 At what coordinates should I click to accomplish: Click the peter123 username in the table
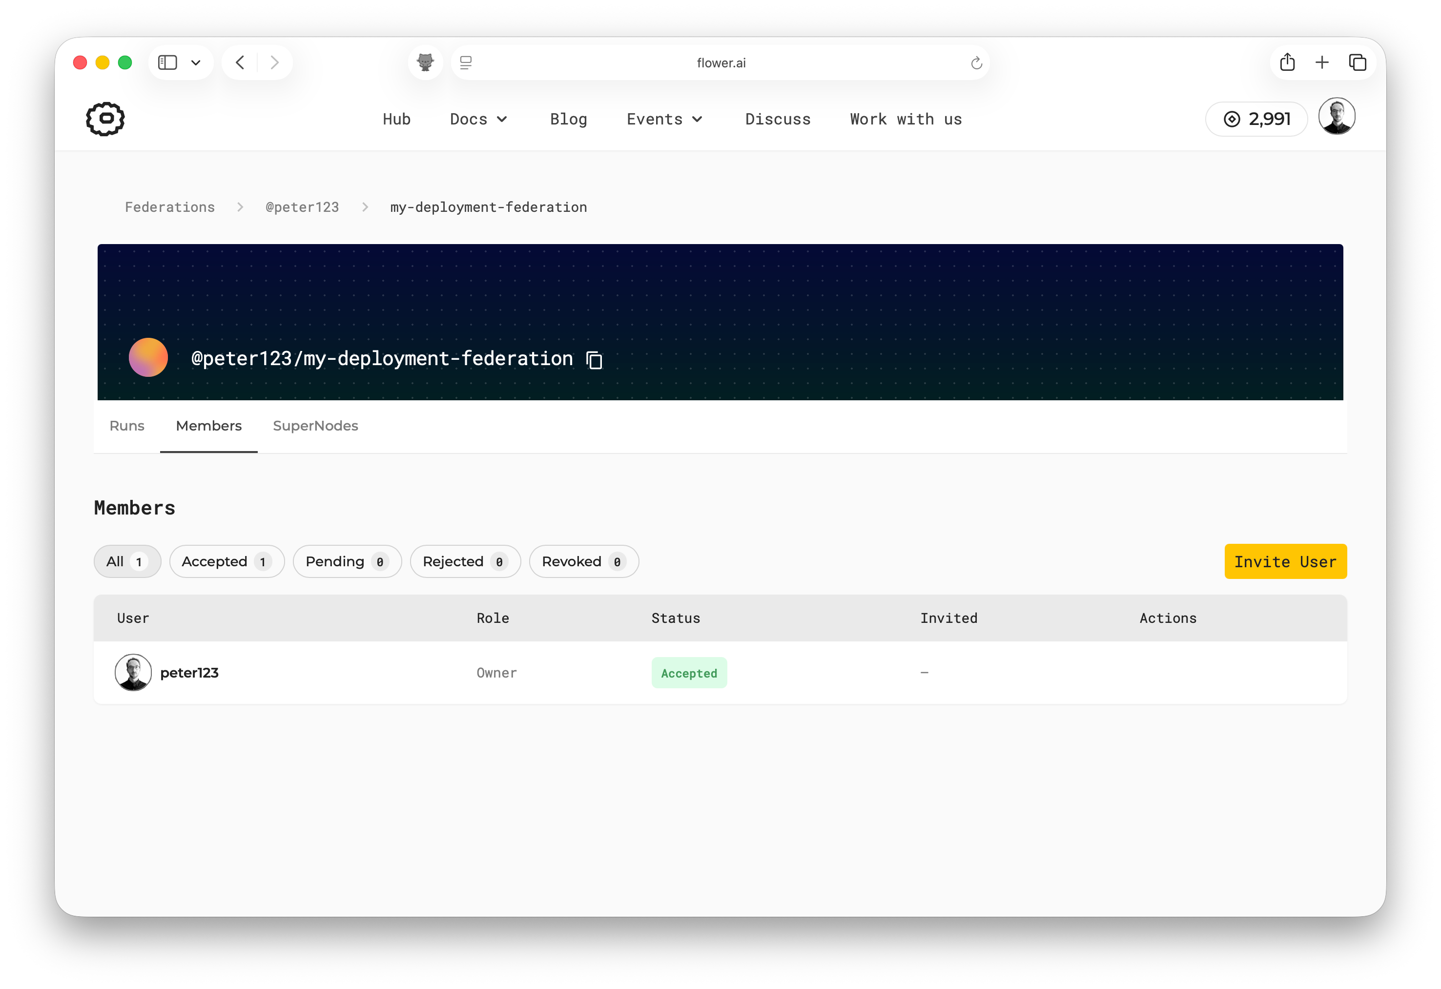(x=190, y=673)
